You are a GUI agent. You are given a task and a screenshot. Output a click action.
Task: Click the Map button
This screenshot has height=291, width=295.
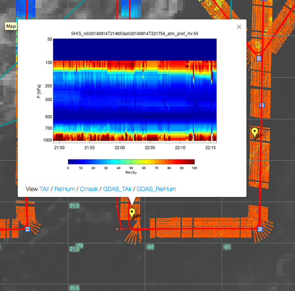pyautogui.click(x=11, y=26)
